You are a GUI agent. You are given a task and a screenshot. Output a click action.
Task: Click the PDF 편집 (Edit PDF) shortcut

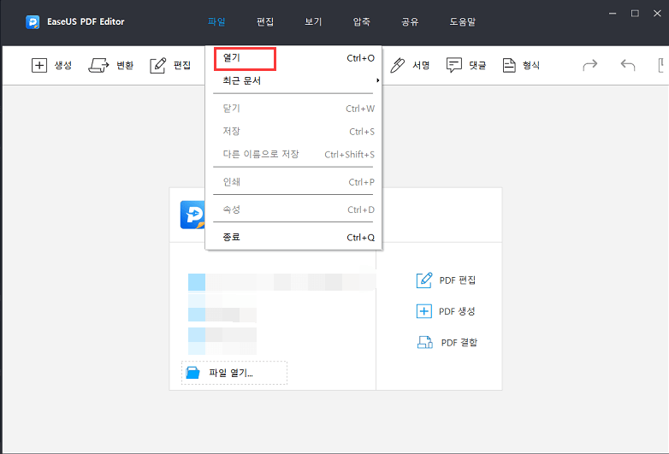click(446, 280)
